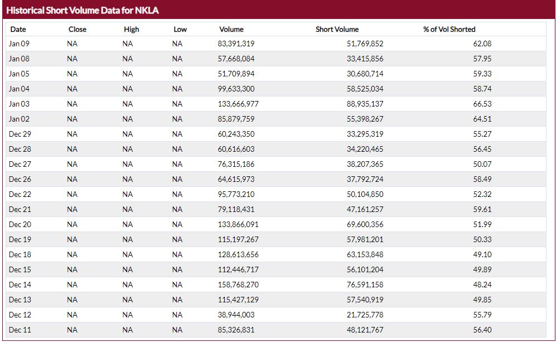The image size is (556, 342).
Task: Click short volume value 55,398,267
Action: pyautogui.click(x=365, y=119)
